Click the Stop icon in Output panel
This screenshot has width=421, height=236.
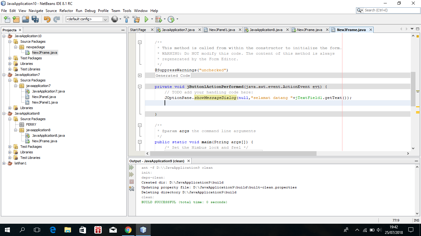pos(132,182)
